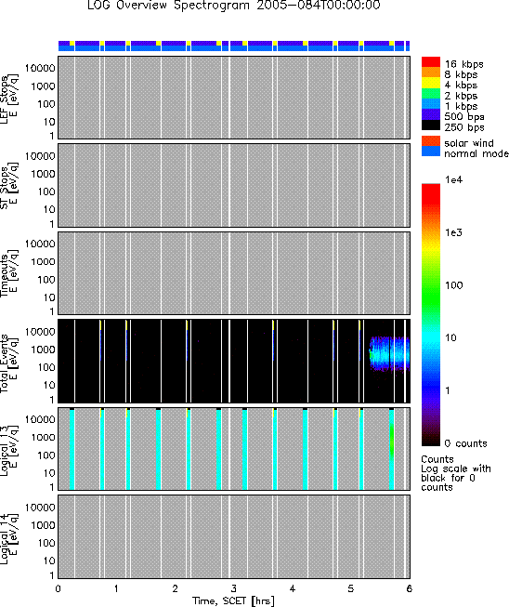Pick the purple 500 bps legend swatch
The width and height of the screenshot is (509, 607).
point(431,115)
